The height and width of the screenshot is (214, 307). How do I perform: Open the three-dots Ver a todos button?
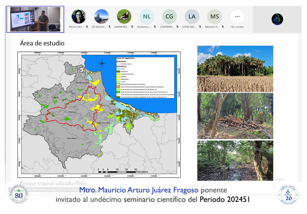click(x=237, y=16)
